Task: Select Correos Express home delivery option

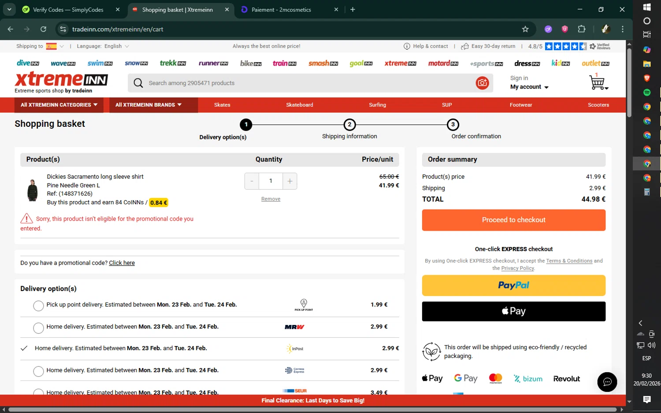Action: click(x=38, y=371)
